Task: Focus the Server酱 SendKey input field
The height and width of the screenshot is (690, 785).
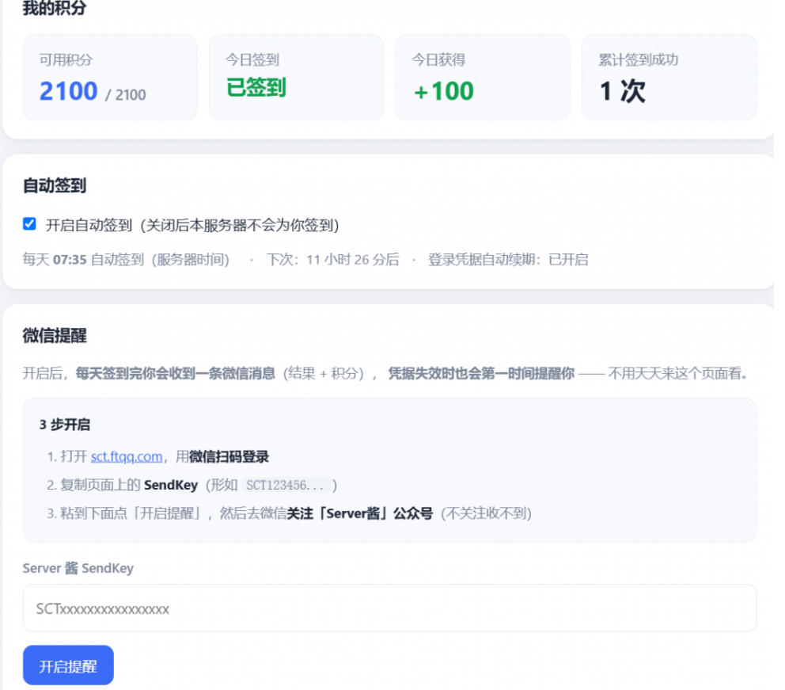Action: tap(389, 608)
